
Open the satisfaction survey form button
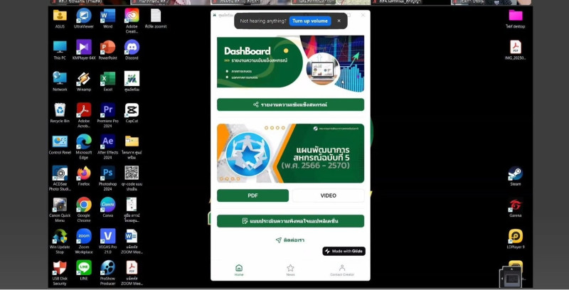point(290,221)
